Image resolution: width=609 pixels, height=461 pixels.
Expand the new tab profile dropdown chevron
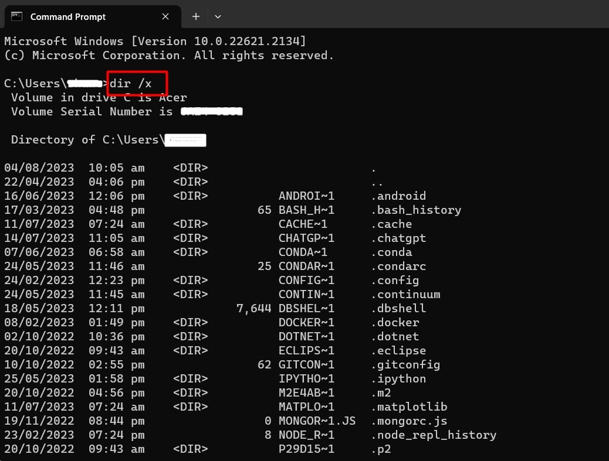tap(218, 16)
